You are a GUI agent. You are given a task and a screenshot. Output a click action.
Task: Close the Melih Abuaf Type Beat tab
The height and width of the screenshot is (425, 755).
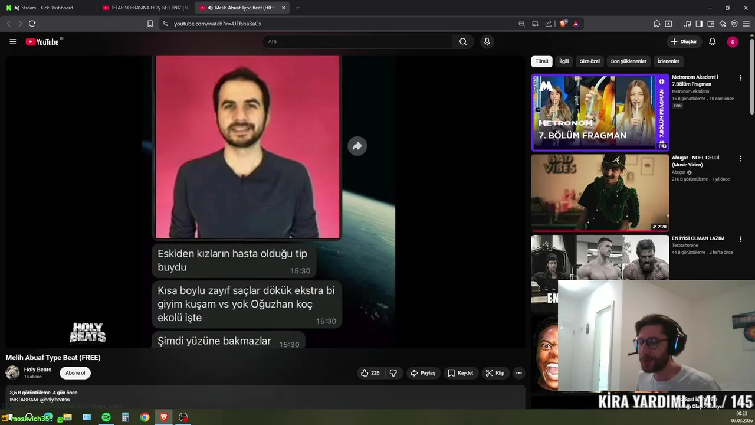[284, 8]
